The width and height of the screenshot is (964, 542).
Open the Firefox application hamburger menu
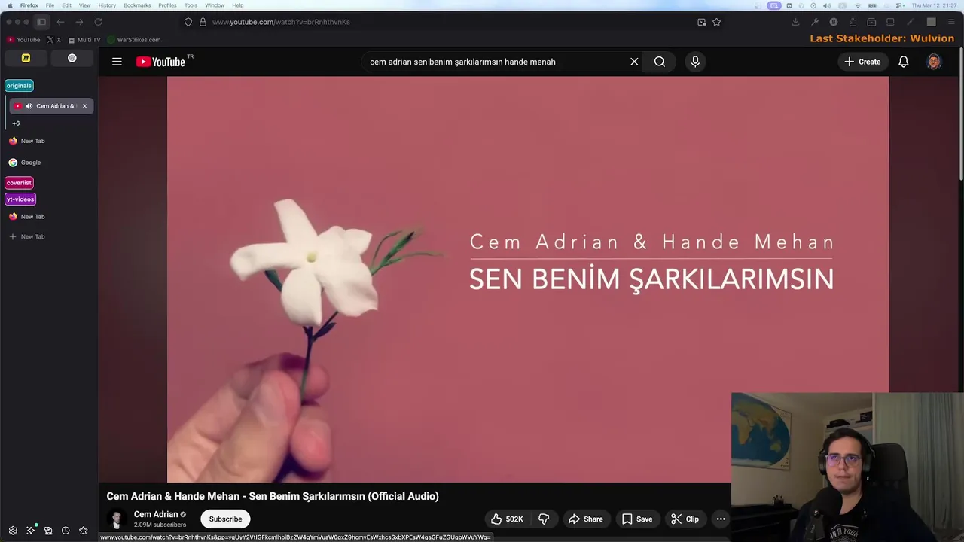pyautogui.click(x=951, y=22)
